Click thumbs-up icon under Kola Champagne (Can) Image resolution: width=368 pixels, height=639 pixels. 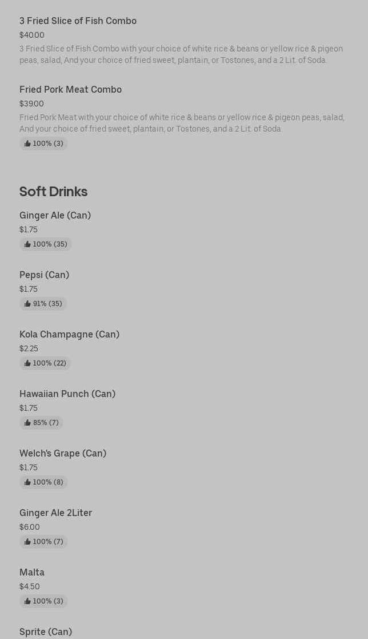(27, 363)
